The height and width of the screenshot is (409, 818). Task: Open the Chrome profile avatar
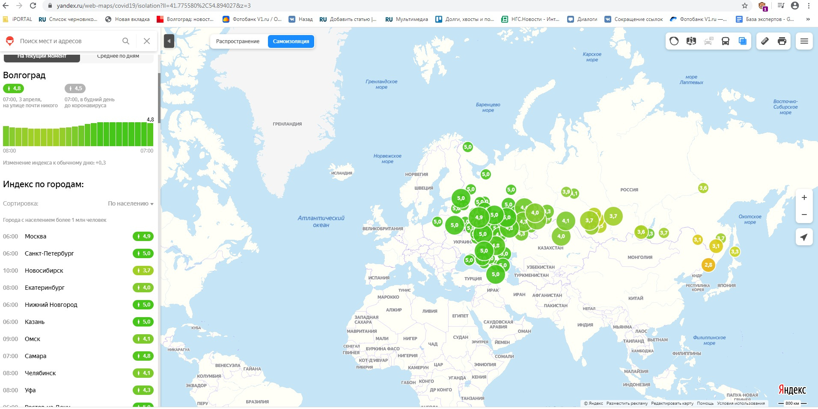pos(795,6)
